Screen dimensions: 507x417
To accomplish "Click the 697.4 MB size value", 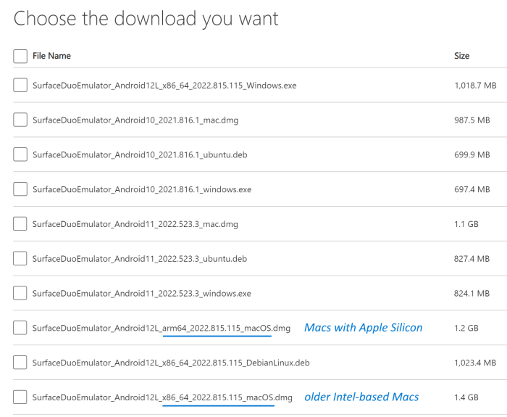I will coord(472,189).
